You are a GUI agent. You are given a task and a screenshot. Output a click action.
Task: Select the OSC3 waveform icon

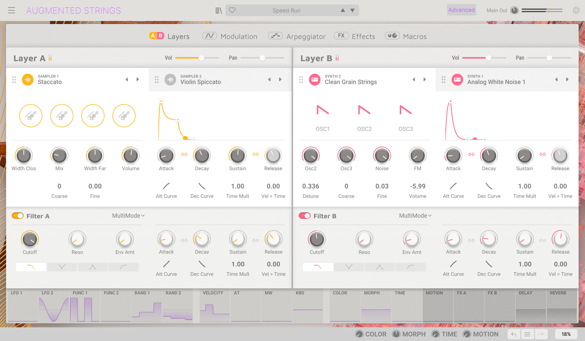pos(406,110)
